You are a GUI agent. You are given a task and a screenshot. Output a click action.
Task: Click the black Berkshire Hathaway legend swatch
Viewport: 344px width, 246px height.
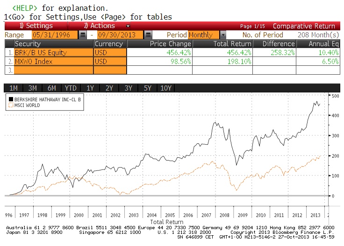pyautogui.click(x=11, y=99)
